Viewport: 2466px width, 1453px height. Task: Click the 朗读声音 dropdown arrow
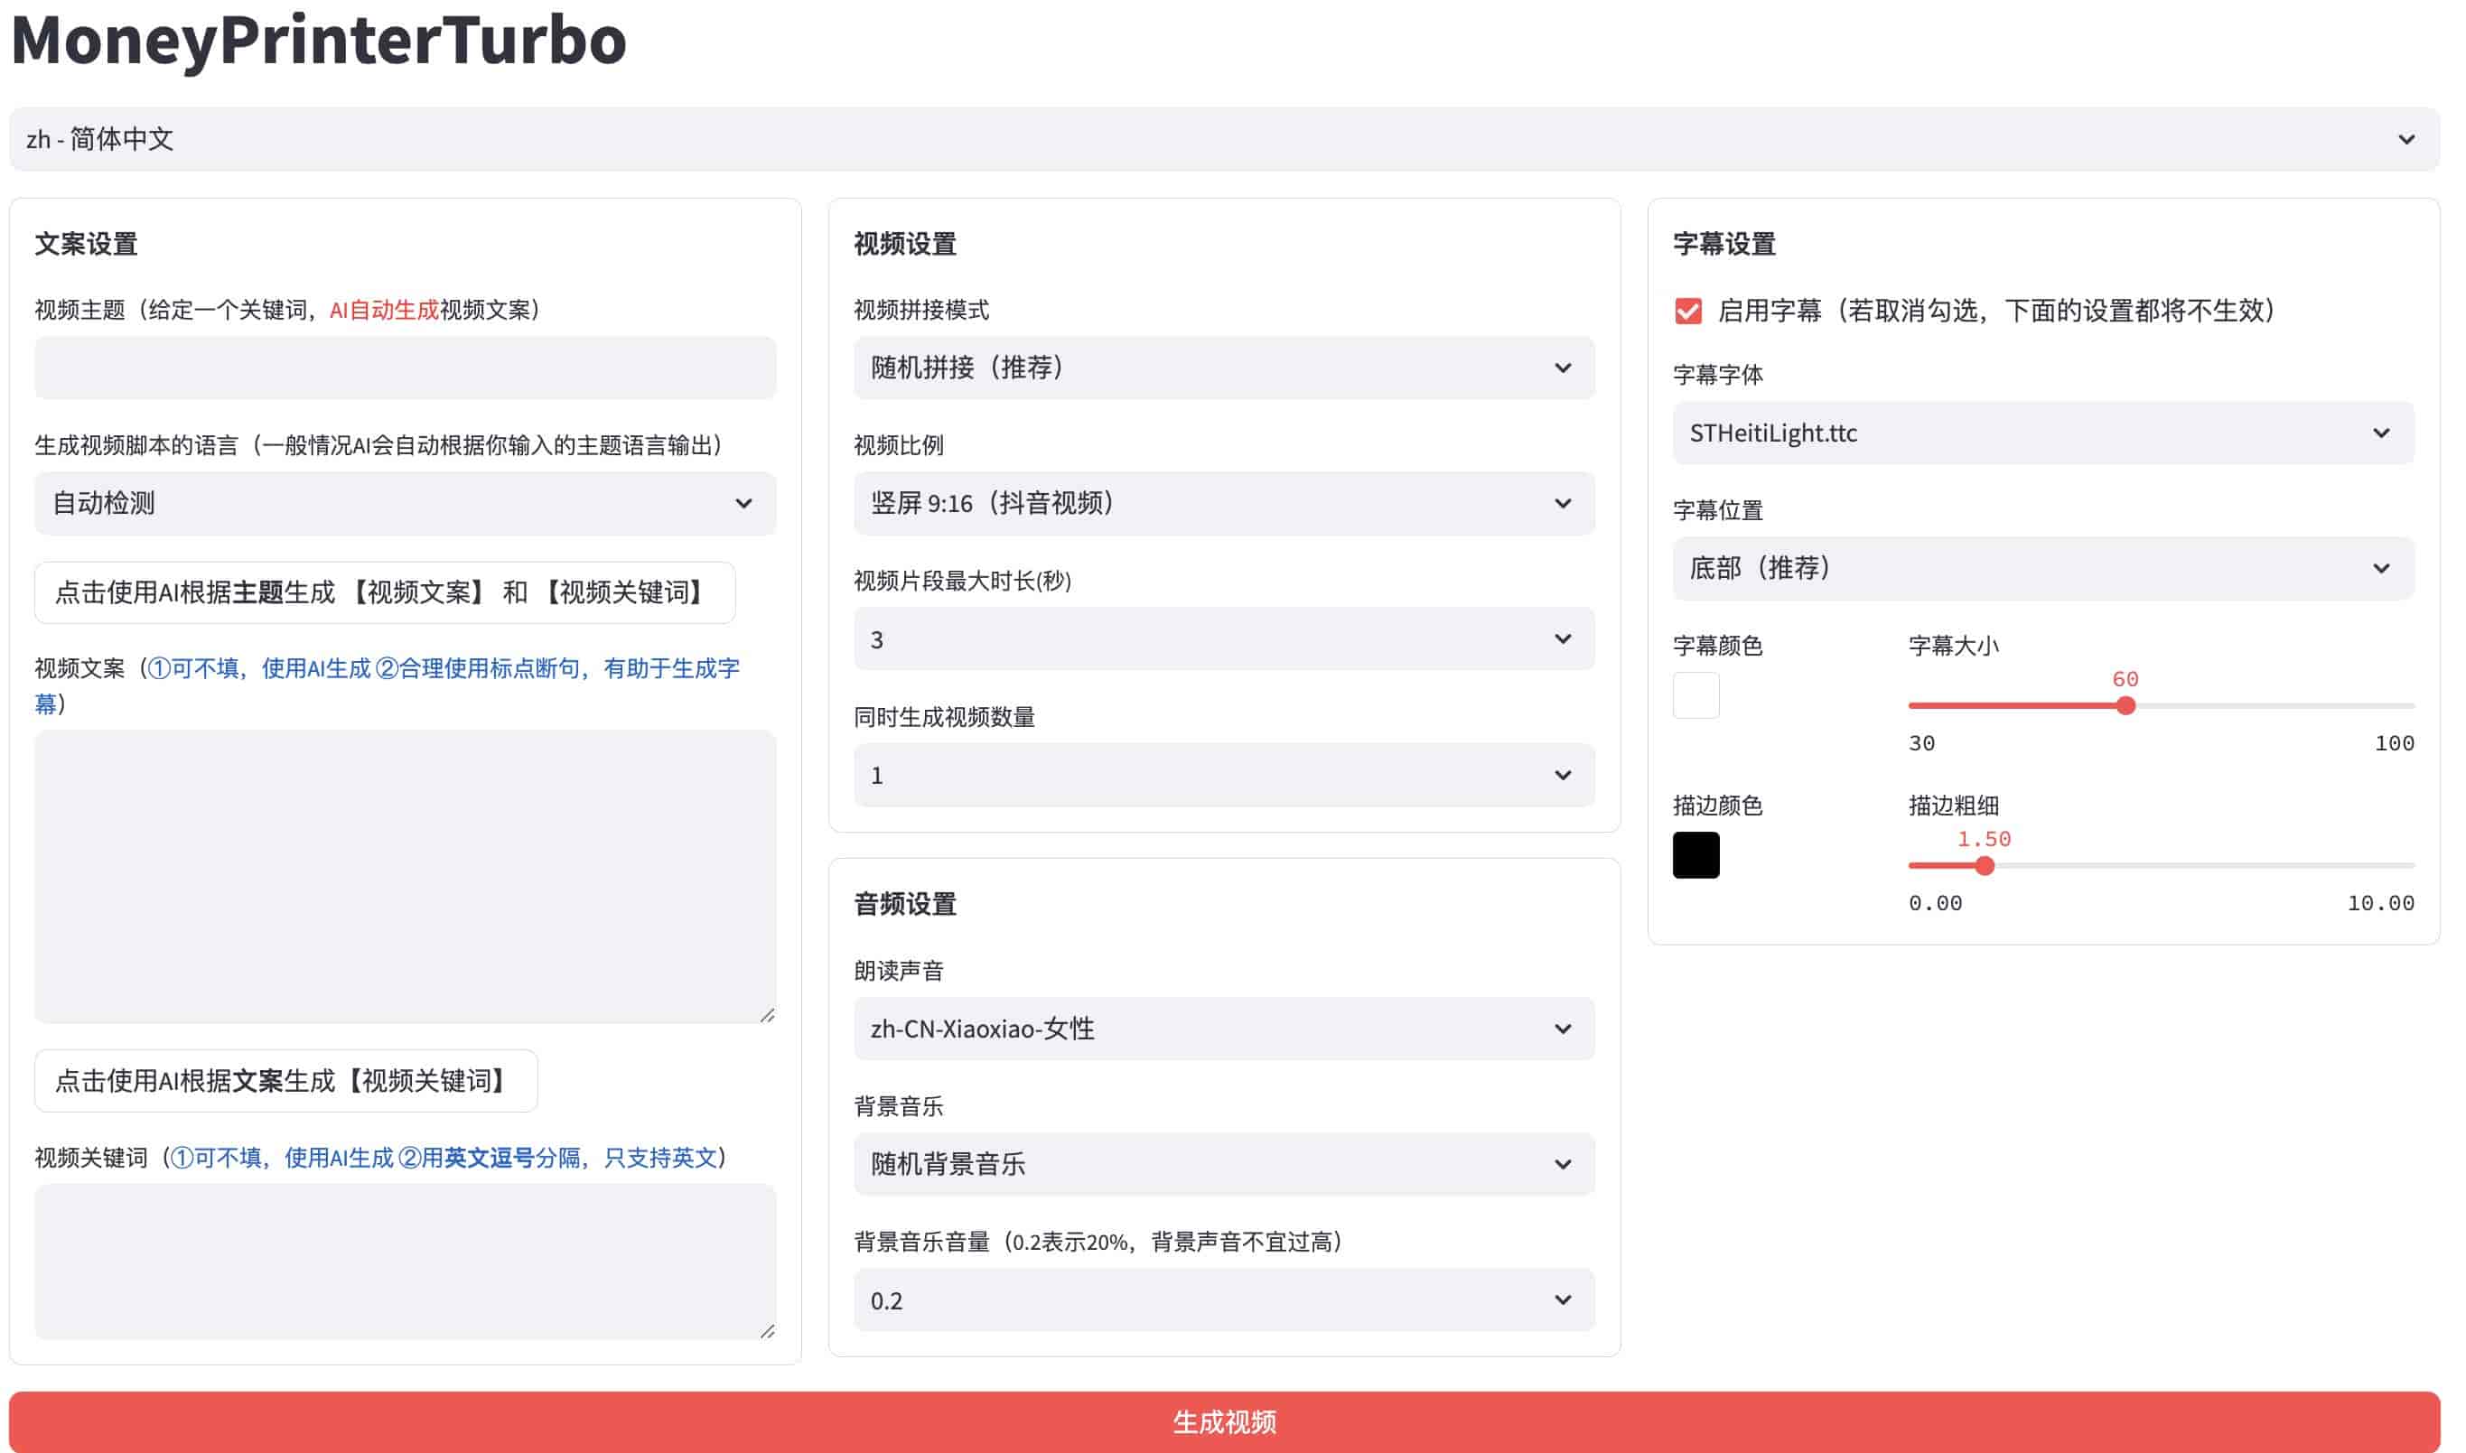coord(1562,1029)
